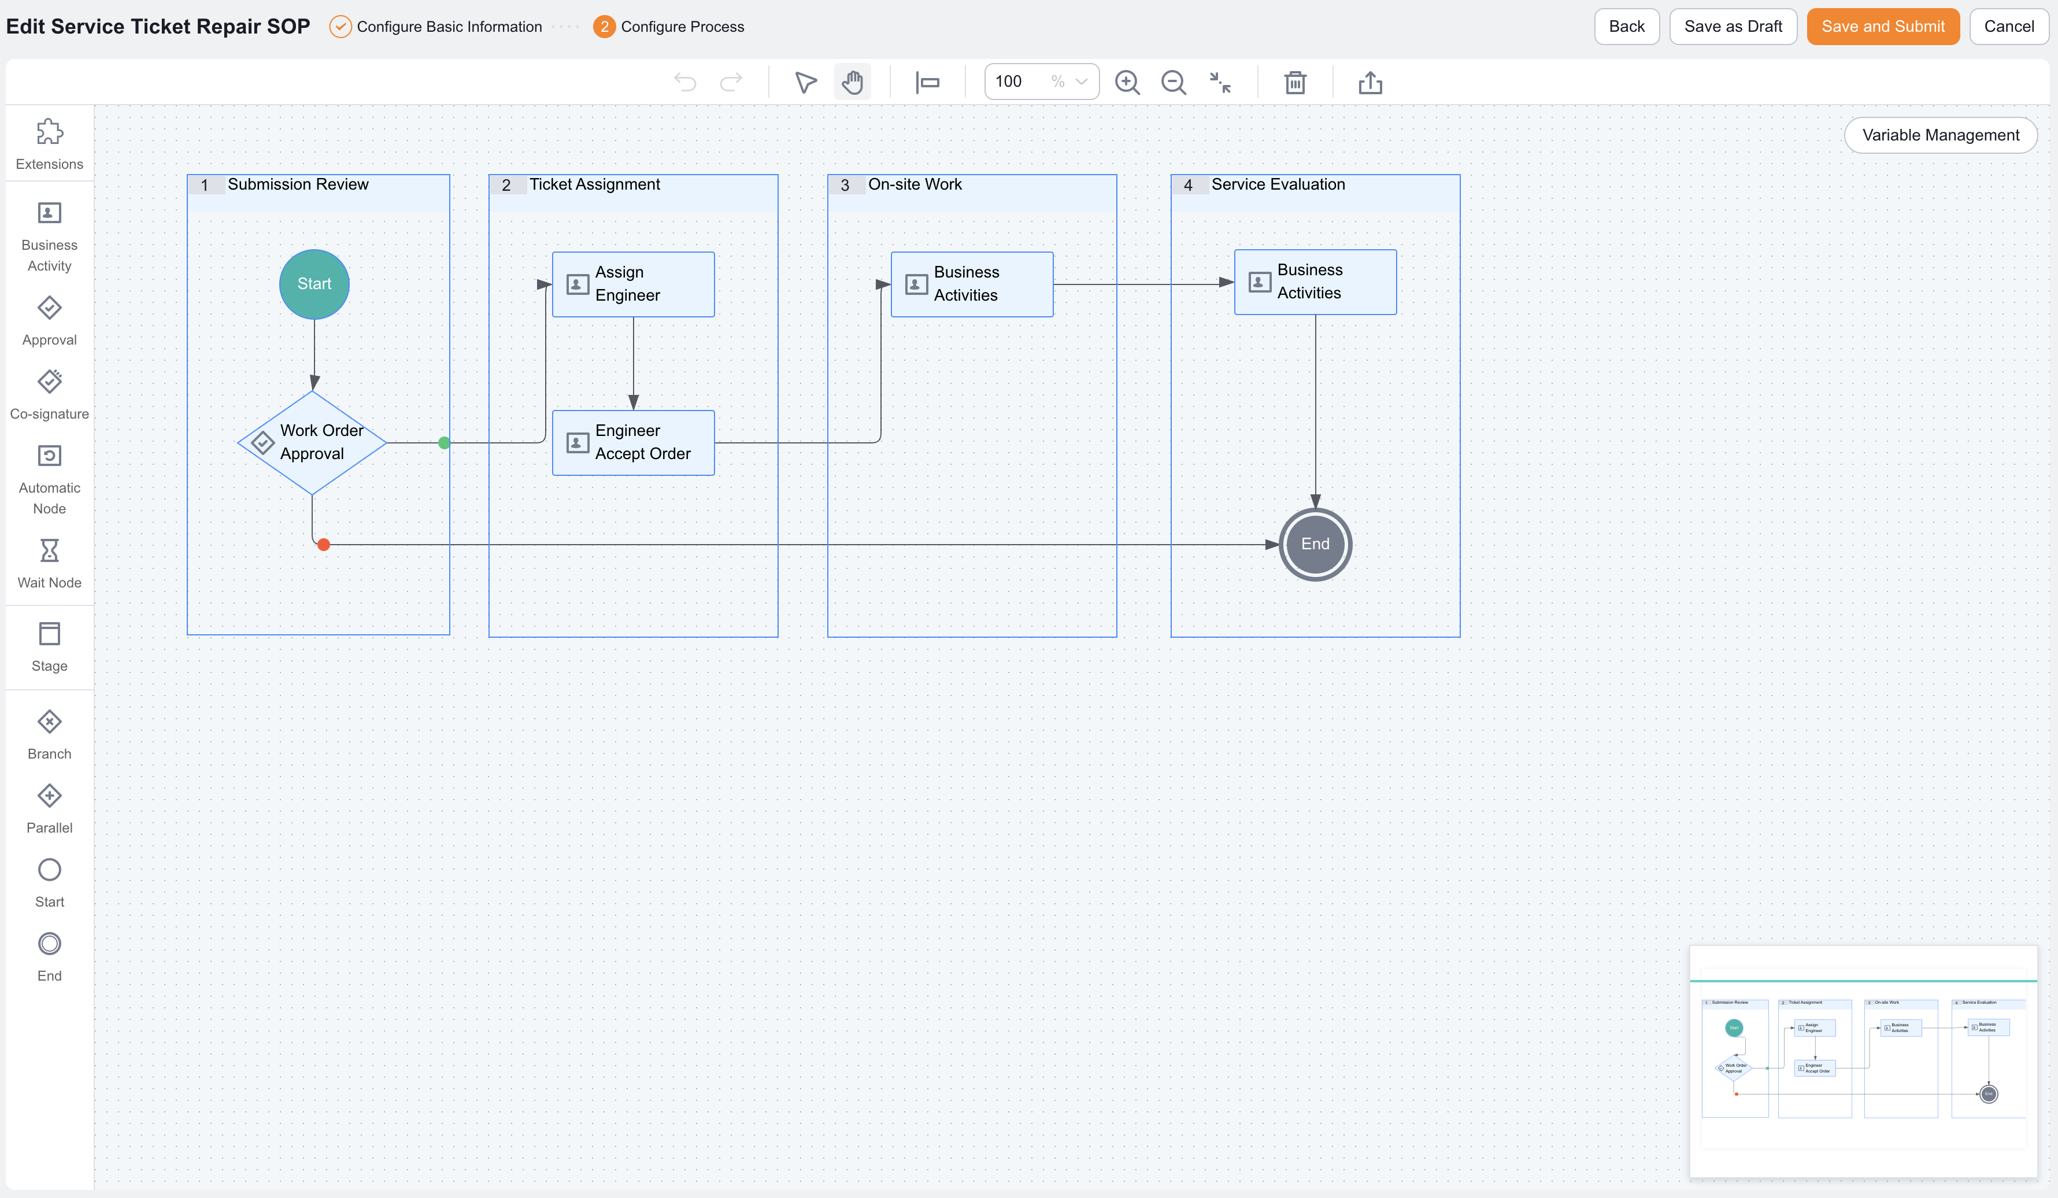
Task: Click the green connector dot on approval edge
Action: (445, 443)
